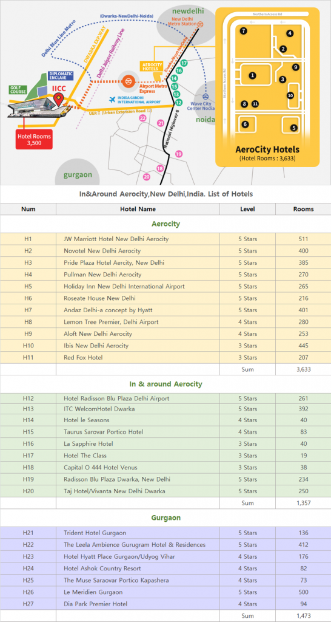The height and width of the screenshot is (622, 331).
Task: Select green map marker 15
Action: click(175, 86)
